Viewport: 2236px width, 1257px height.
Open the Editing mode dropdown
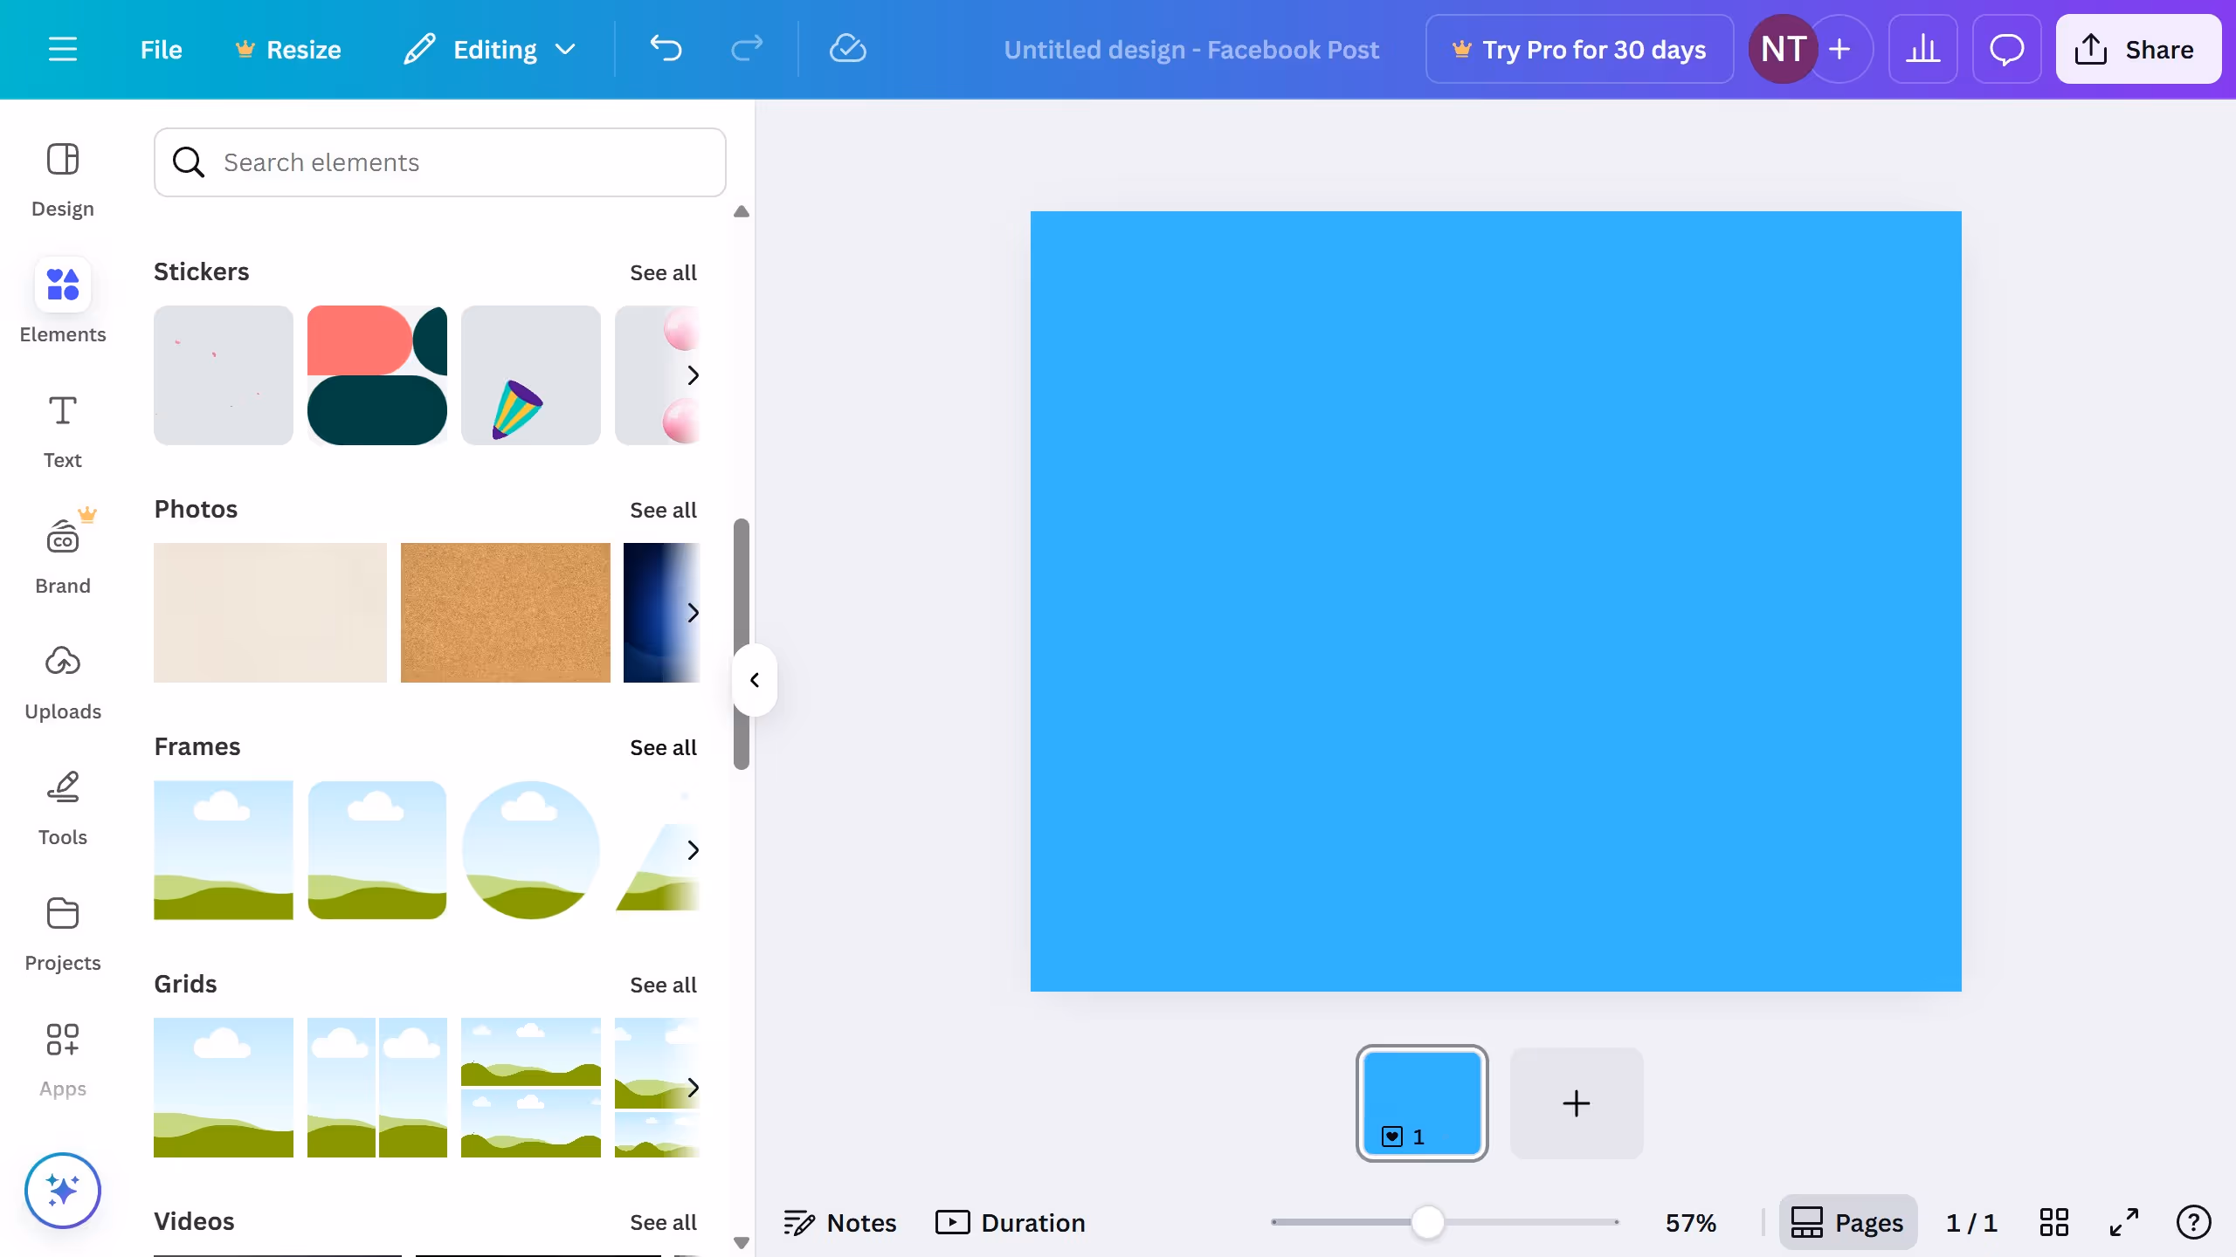(x=490, y=50)
